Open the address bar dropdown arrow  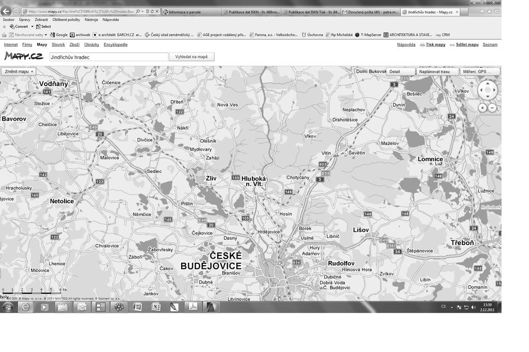pos(143,11)
